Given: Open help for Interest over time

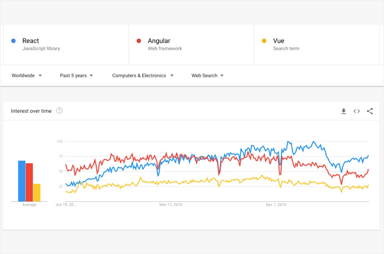Looking at the screenshot, I should pos(59,111).
